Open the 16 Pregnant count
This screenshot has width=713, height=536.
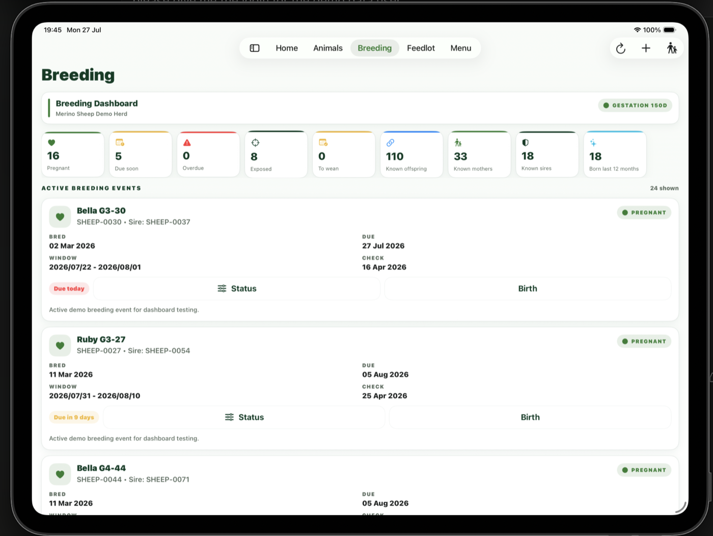click(53, 156)
